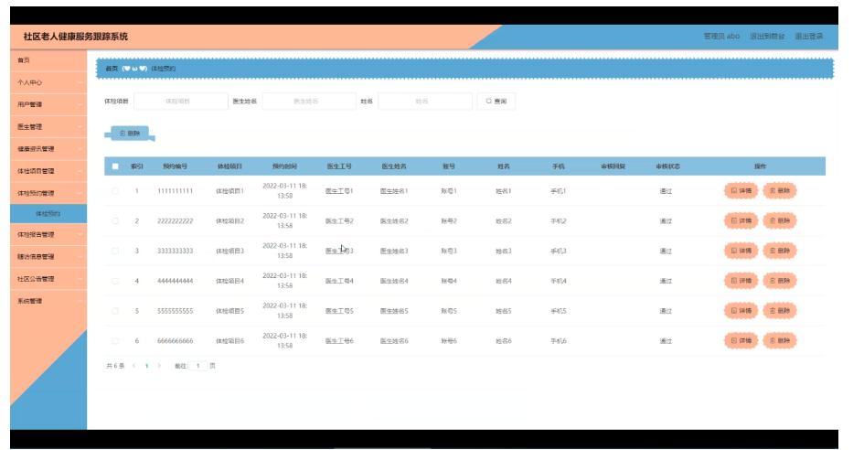Viewport: 864px width, 450px height.
Task: Delete row 6666666666 with its 删除 button
Action: click(780, 340)
